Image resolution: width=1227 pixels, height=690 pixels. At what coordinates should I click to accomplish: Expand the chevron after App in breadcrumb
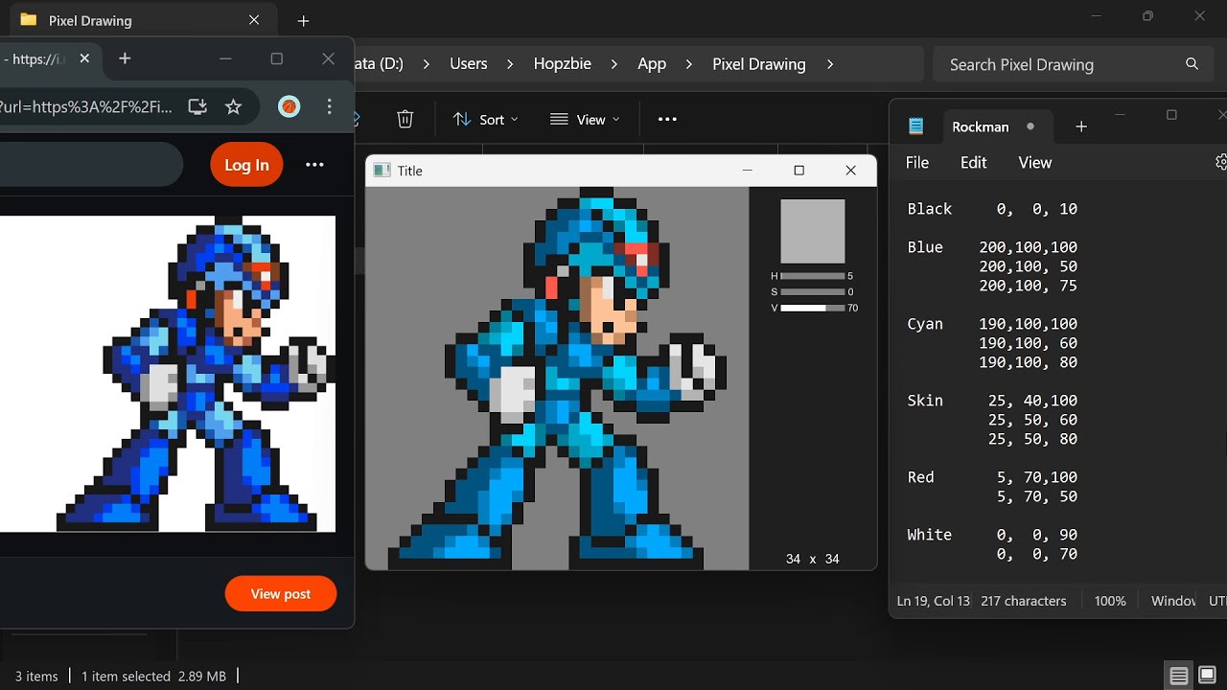(688, 64)
